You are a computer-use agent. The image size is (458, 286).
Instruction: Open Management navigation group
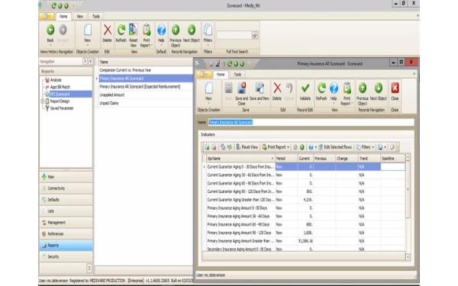(x=66, y=223)
